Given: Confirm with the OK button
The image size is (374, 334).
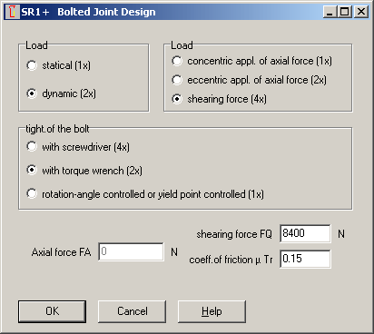Looking at the screenshot, I should point(52,311).
